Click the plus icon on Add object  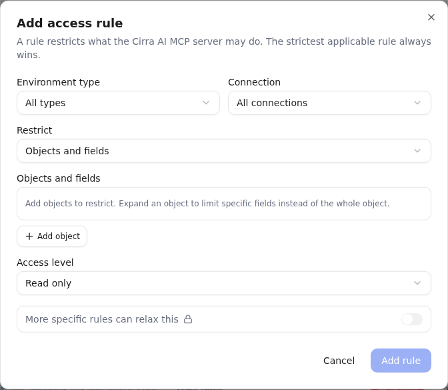(x=29, y=236)
